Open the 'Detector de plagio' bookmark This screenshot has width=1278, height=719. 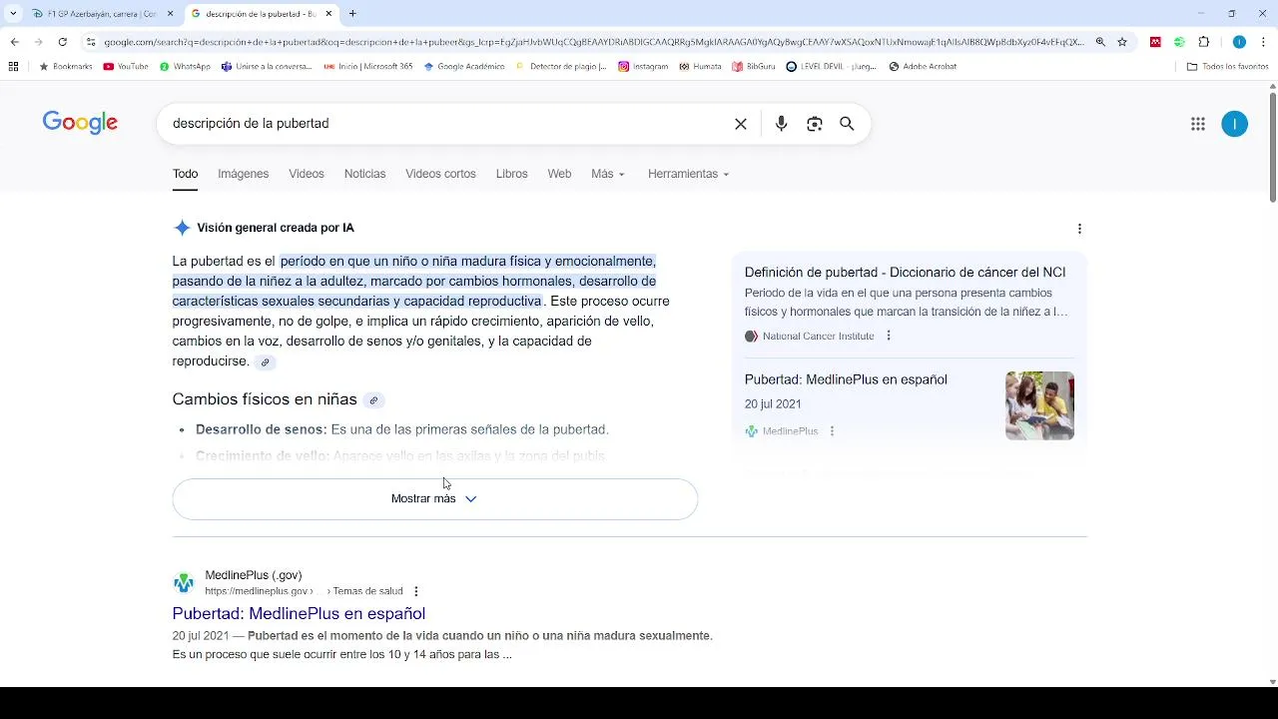coord(561,67)
